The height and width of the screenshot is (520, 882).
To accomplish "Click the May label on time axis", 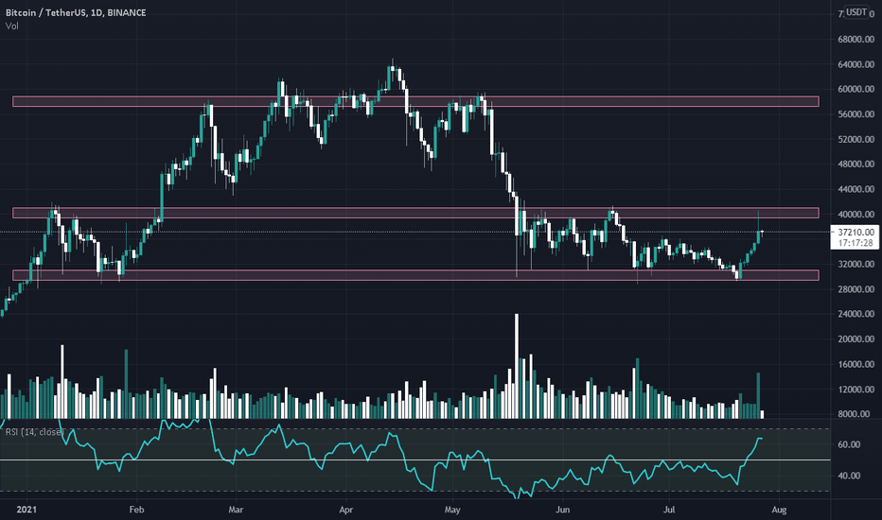I will [x=452, y=510].
